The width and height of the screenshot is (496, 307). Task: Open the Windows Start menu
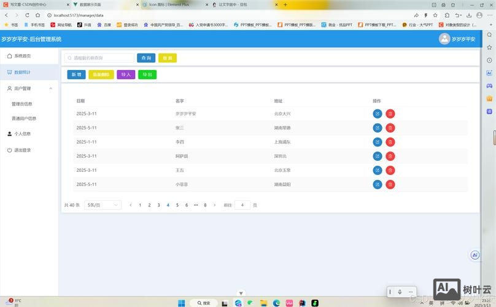pos(182,303)
